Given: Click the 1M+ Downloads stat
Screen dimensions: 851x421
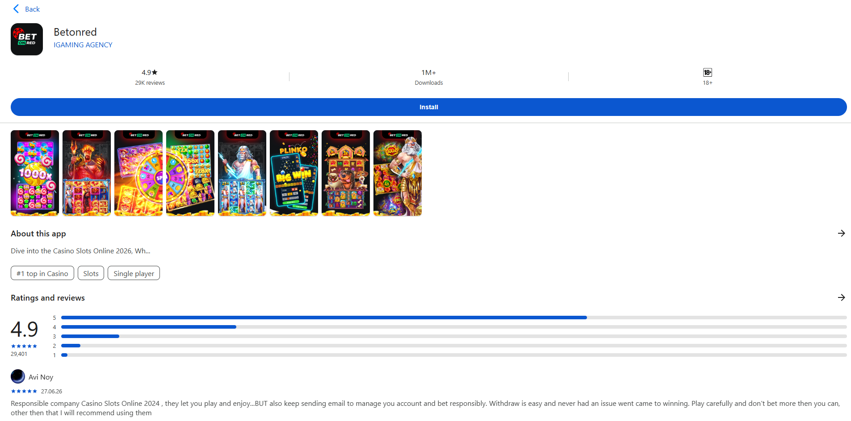Looking at the screenshot, I should 429,77.
